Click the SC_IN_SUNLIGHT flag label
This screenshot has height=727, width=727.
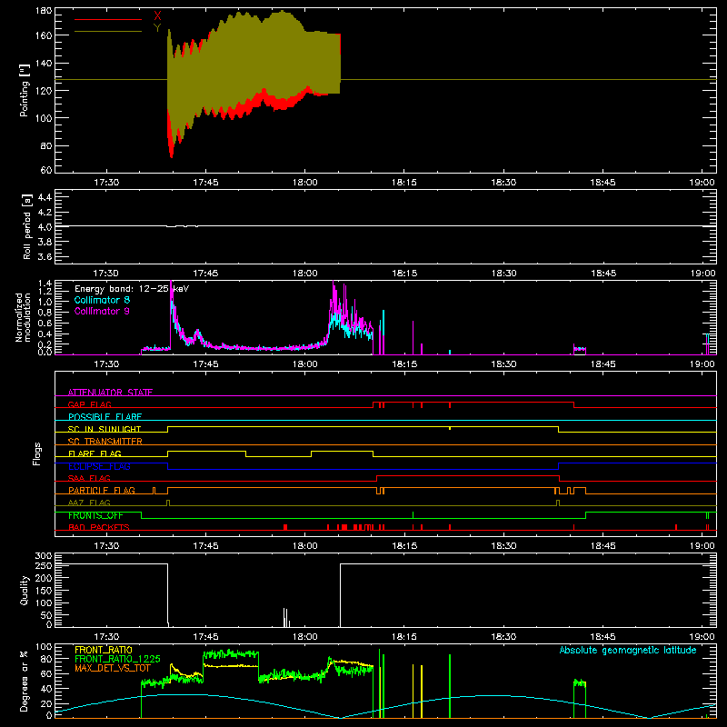point(105,429)
